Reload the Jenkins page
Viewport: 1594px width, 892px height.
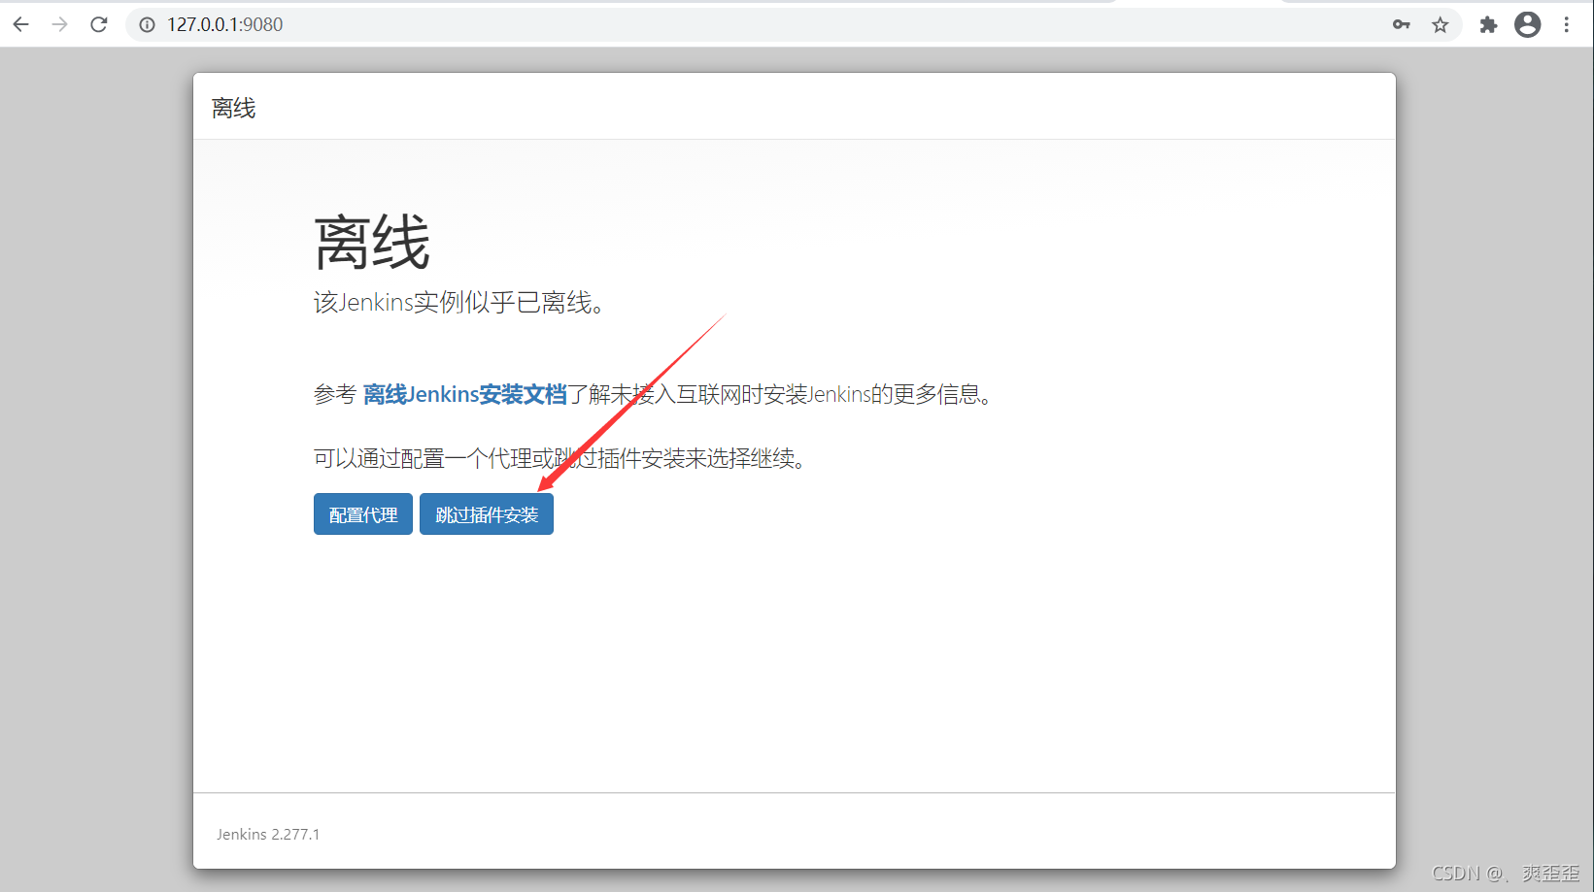click(99, 24)
